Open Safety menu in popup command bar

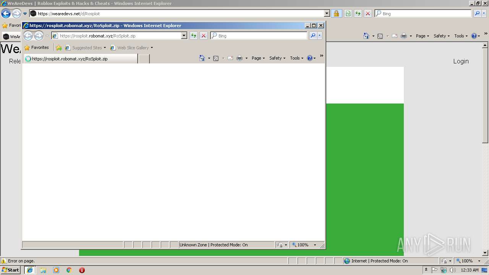click(277, 58)
